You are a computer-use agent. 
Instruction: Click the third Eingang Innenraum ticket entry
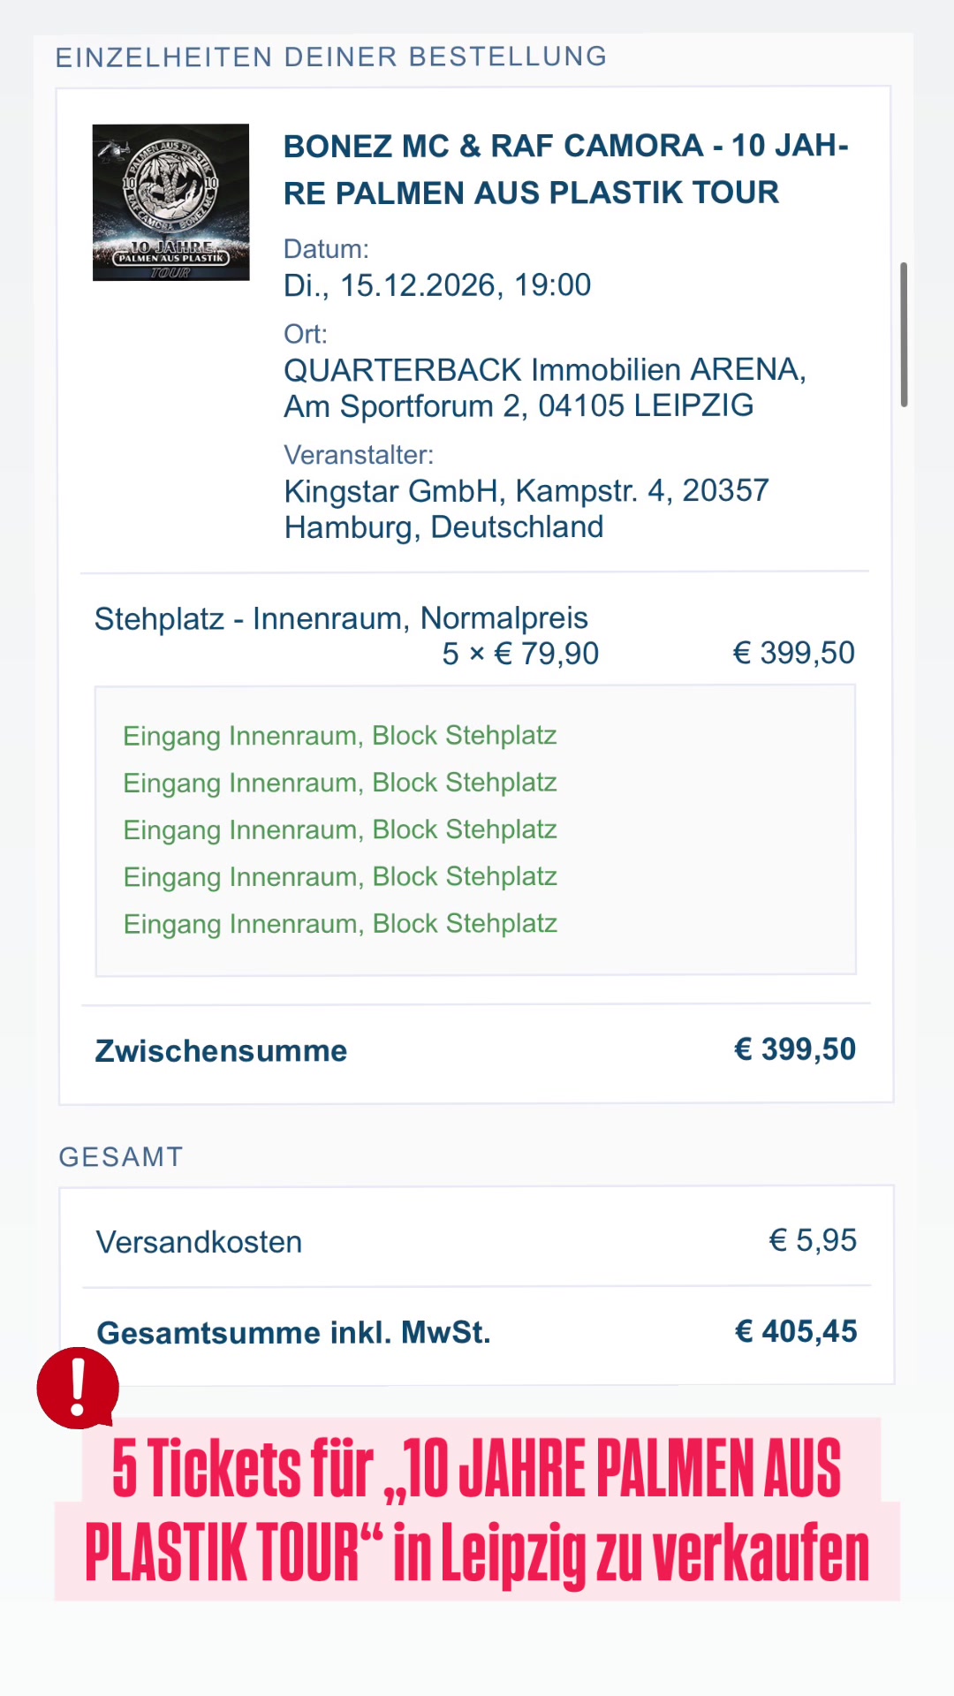[340, 830]
